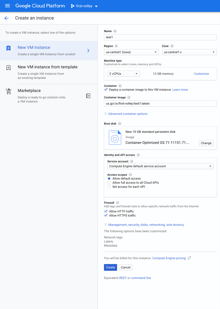The height and width of the screenshot is (309, 220).
Task: Click the back arrow to leave instance creation
Action: [6, 18]
